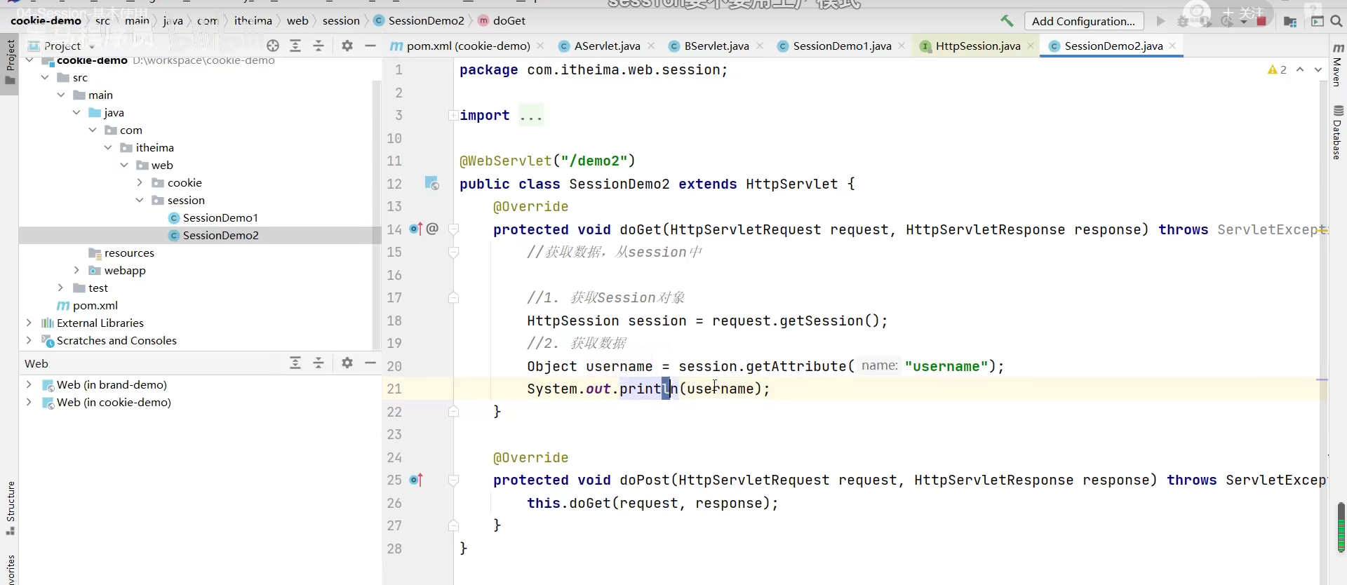
Task: Open the Maven tool window
Action: tap(1338, 65)
